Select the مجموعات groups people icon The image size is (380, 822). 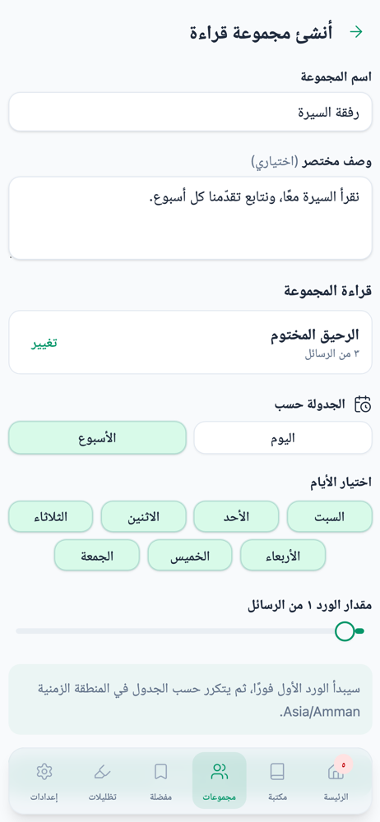(x=220, y=772)
